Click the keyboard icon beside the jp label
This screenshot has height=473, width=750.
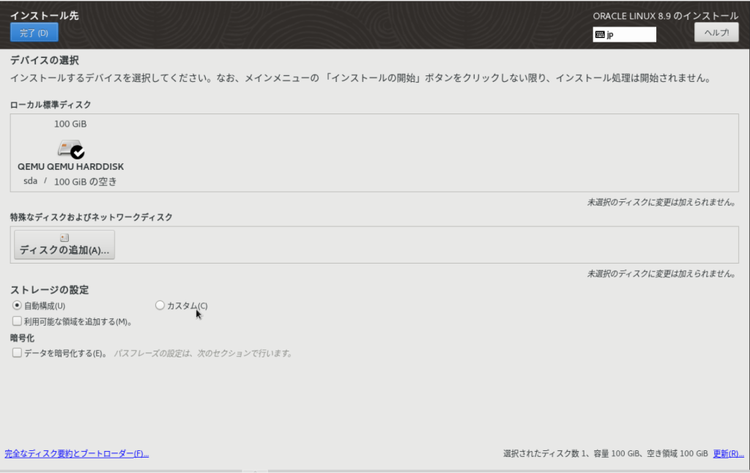click(x=601, y=34)
